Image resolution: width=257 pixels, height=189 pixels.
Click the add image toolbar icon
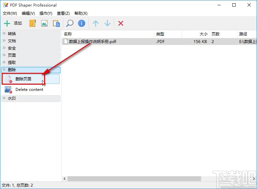44,23
